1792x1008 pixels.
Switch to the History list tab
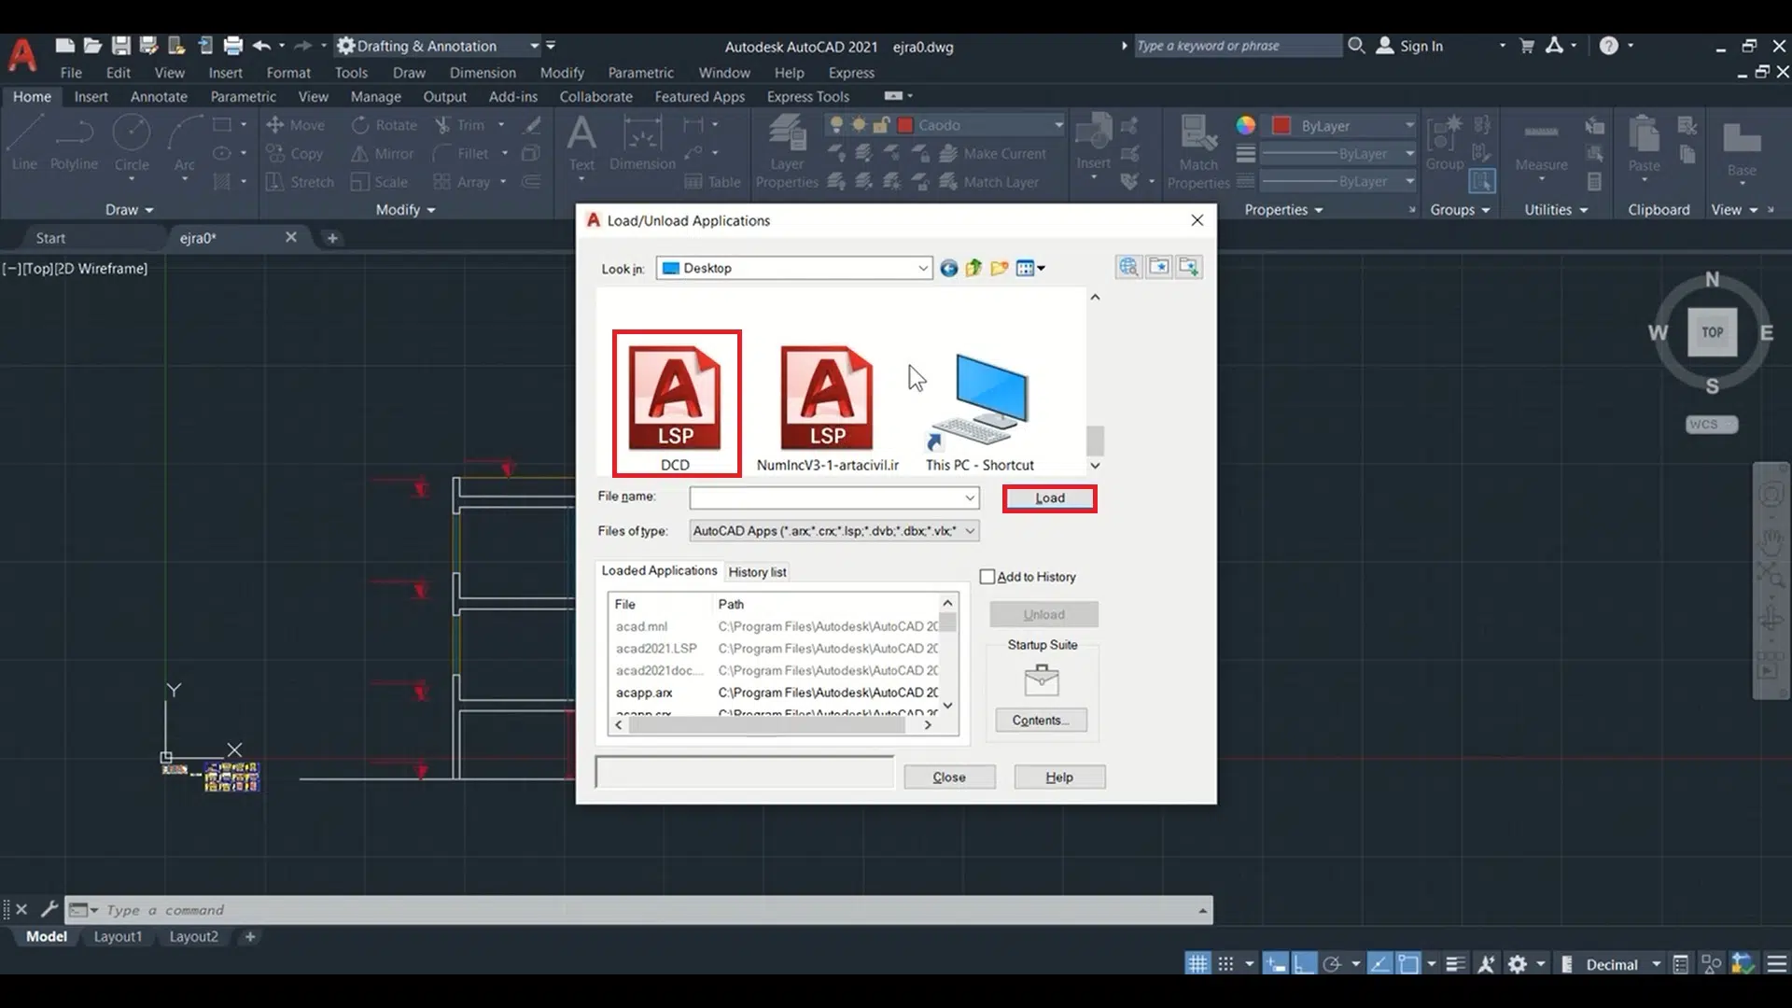click(757, 572)
